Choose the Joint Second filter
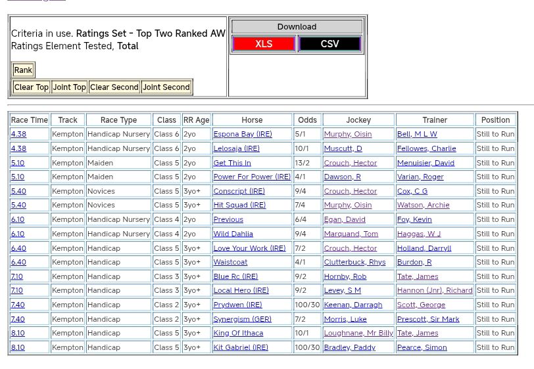 point(166,87)
